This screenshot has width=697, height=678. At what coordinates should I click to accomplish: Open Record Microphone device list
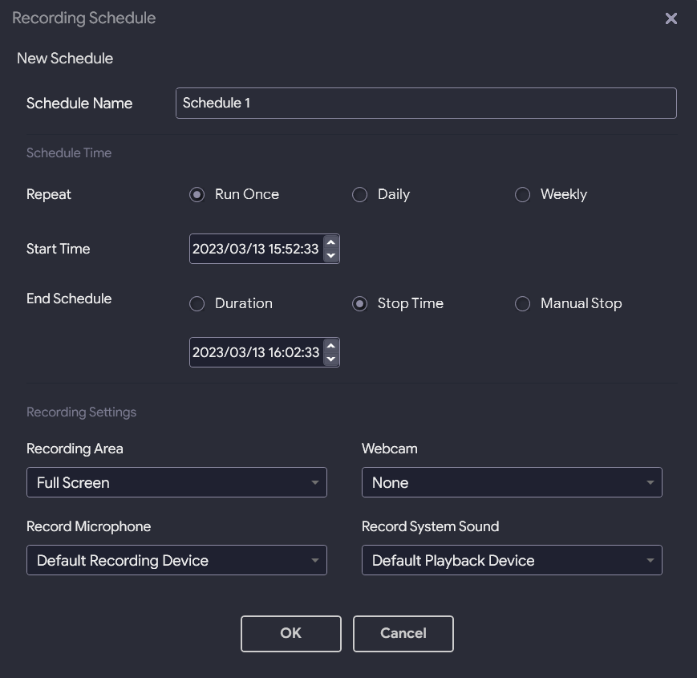point(176,560)
